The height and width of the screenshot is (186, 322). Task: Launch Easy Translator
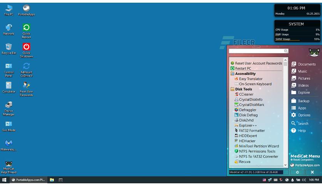(x=248, y=79)
